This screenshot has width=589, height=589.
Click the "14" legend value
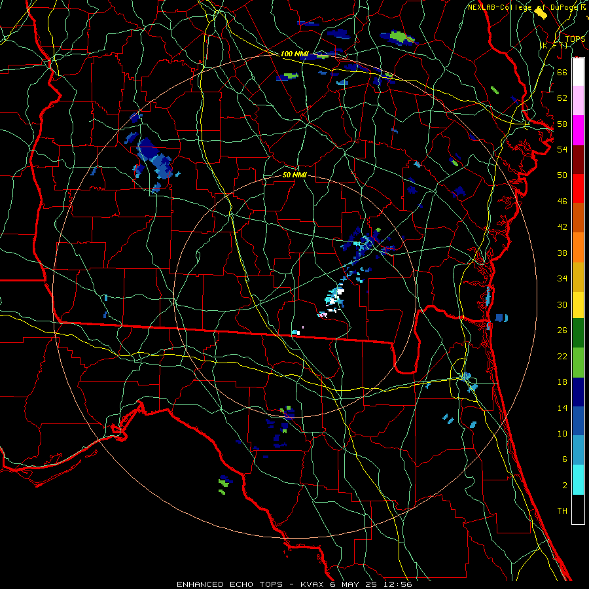click(562, 408)
